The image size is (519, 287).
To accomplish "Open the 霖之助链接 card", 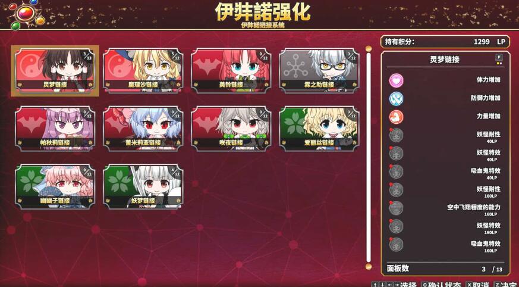I will point(319,71).
